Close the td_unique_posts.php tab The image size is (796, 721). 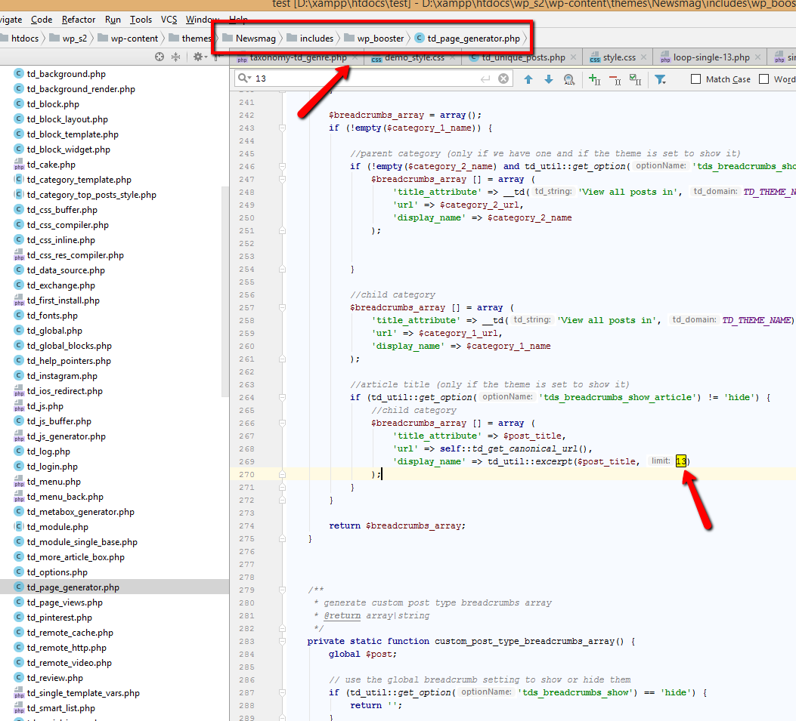(x=573, y=57)
